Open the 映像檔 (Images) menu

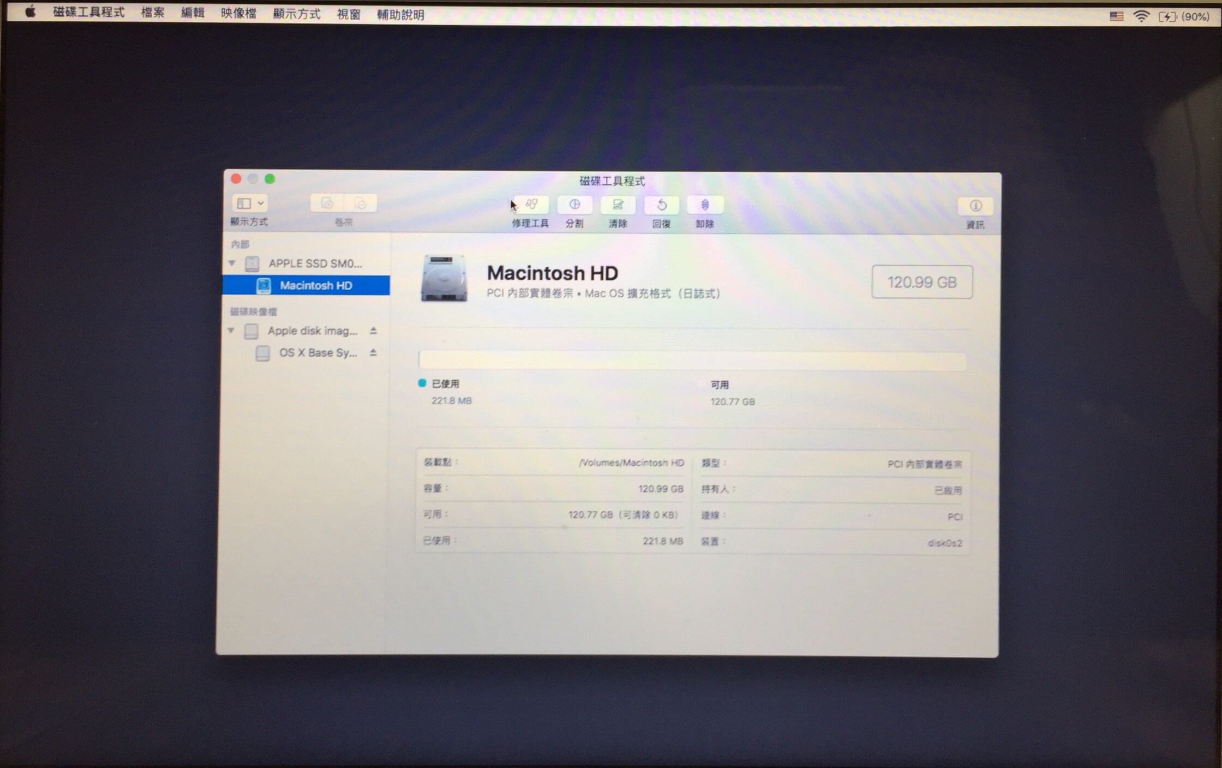238,14
